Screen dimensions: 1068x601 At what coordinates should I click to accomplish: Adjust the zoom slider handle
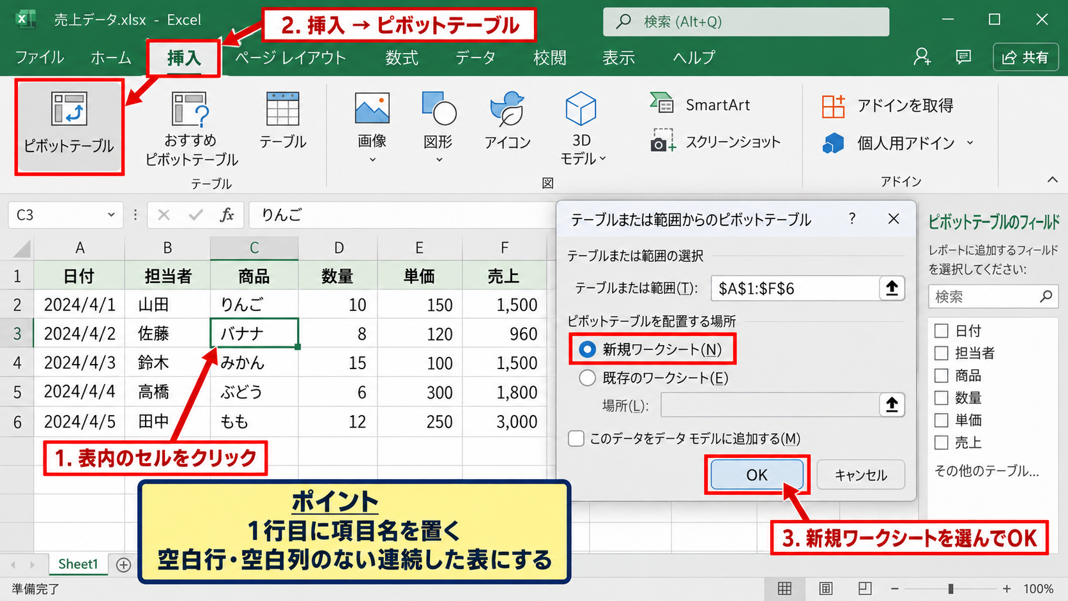951,588
